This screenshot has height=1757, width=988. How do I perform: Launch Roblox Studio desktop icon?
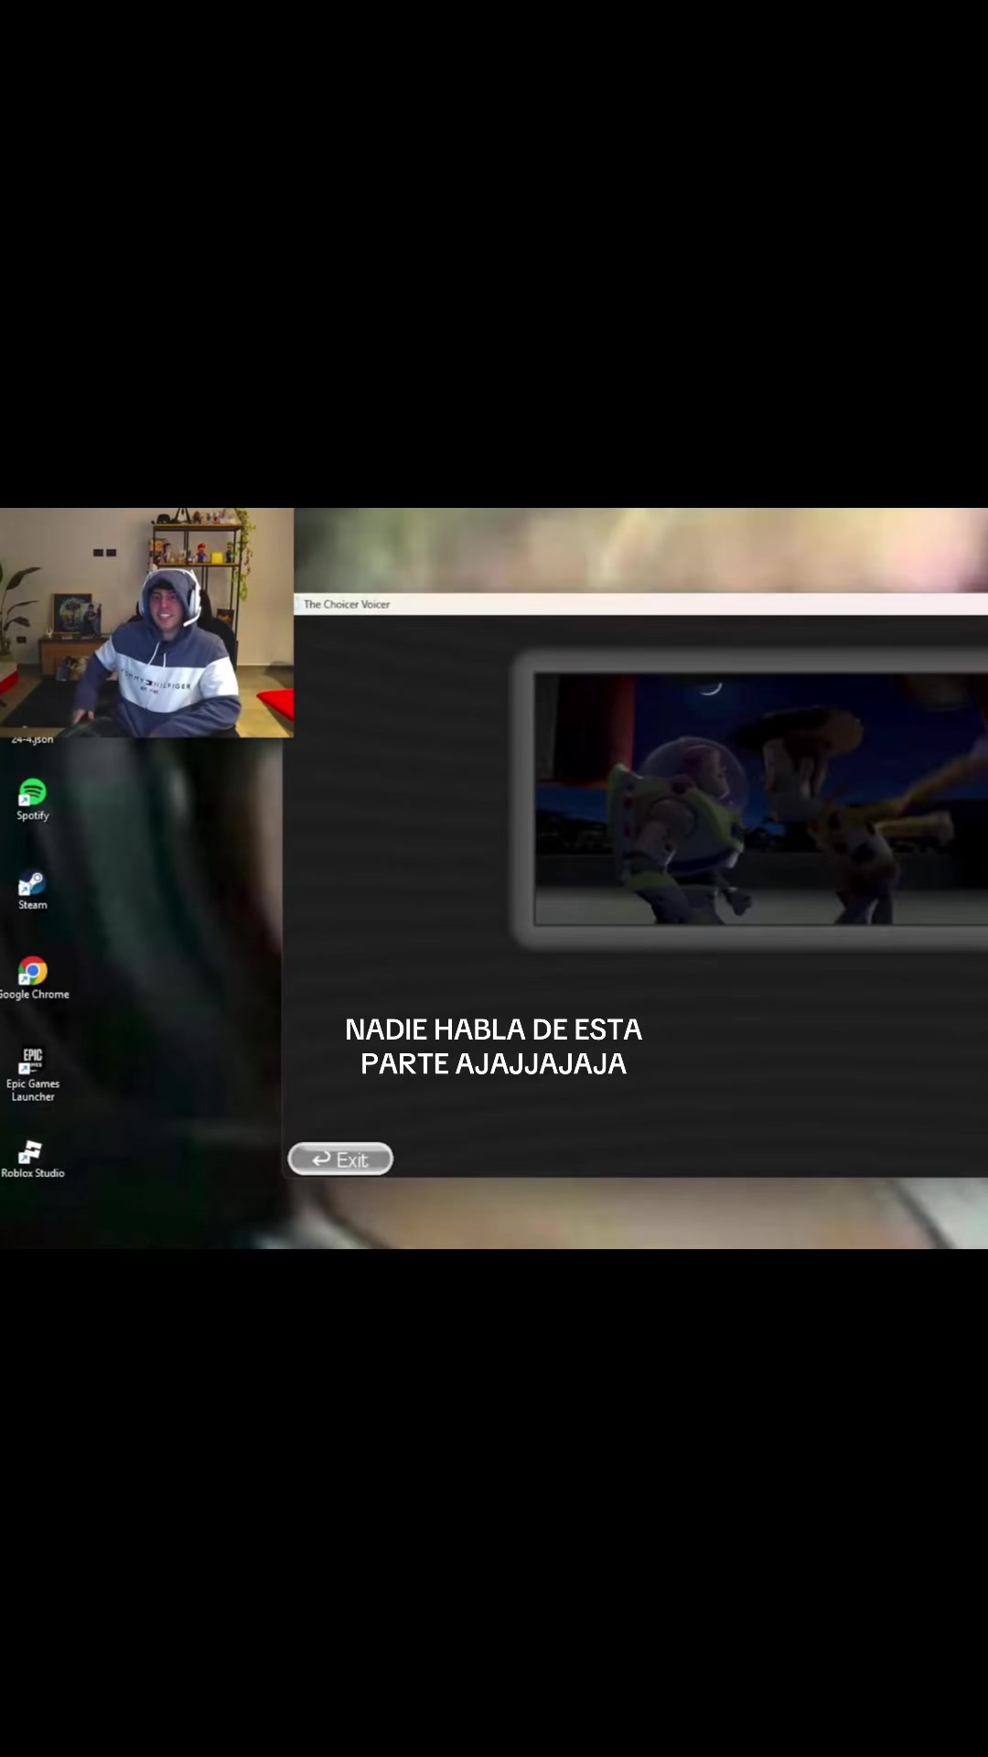coord(32,1159)
